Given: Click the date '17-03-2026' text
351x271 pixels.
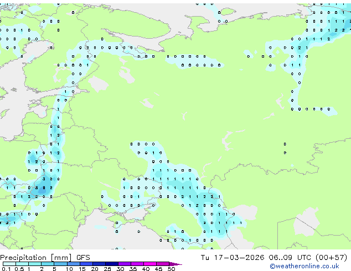Looking at the screenshot, I should click(239, 258).
